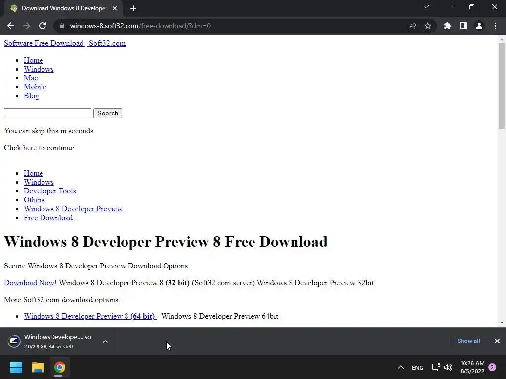Open the Mac section link
Image resolution: width=506 pixels, height=379 pixels.
(31, 78)
